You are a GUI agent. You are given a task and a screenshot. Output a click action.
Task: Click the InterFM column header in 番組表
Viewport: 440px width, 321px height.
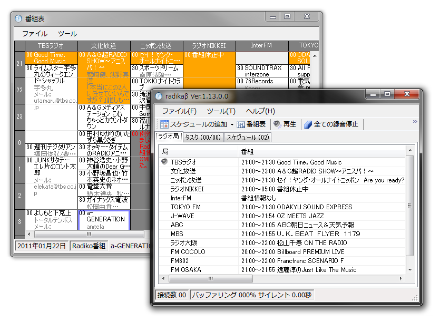point(262,46)
